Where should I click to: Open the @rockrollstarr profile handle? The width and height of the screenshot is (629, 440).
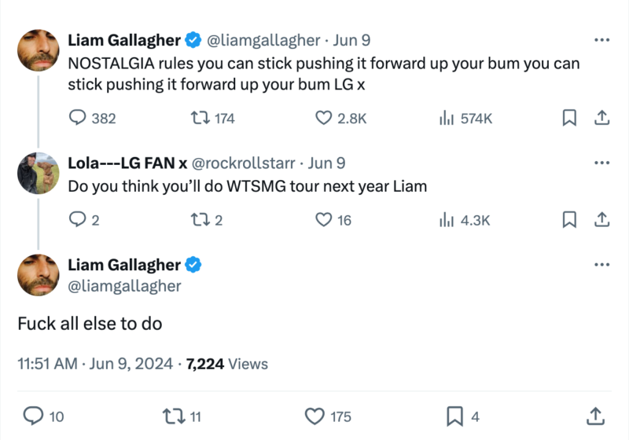coord(245,163)
